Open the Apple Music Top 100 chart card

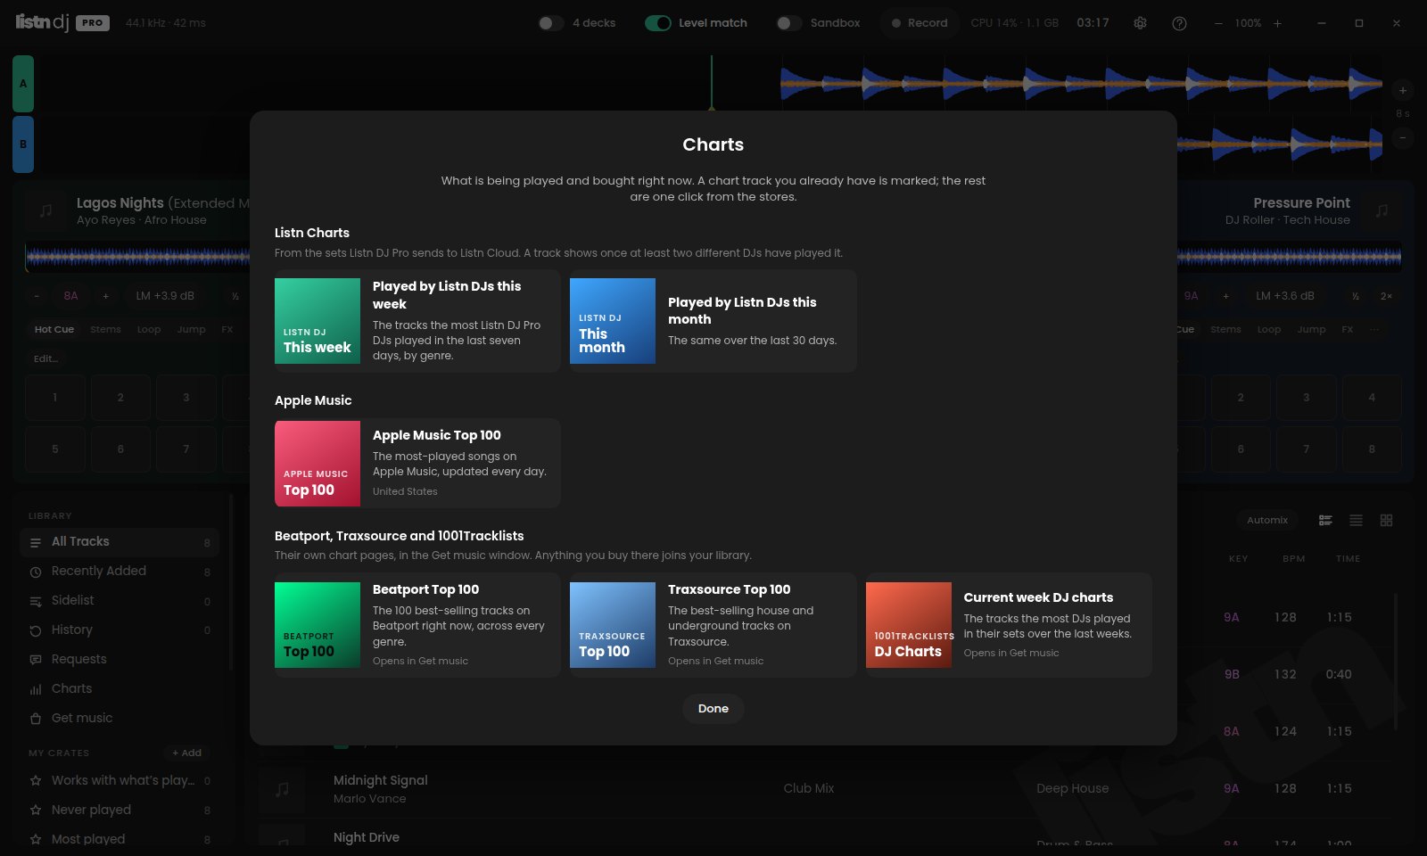tap(417, 464)
